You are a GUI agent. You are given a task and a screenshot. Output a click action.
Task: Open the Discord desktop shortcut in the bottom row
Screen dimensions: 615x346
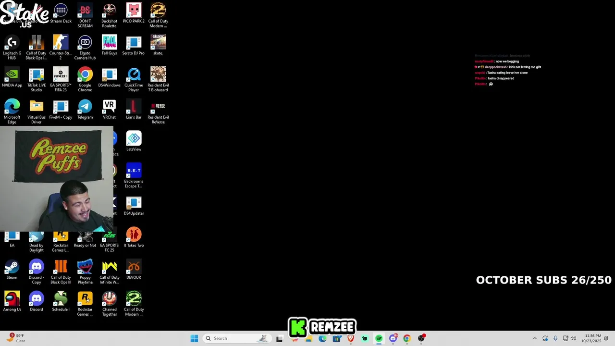(36, 302)
